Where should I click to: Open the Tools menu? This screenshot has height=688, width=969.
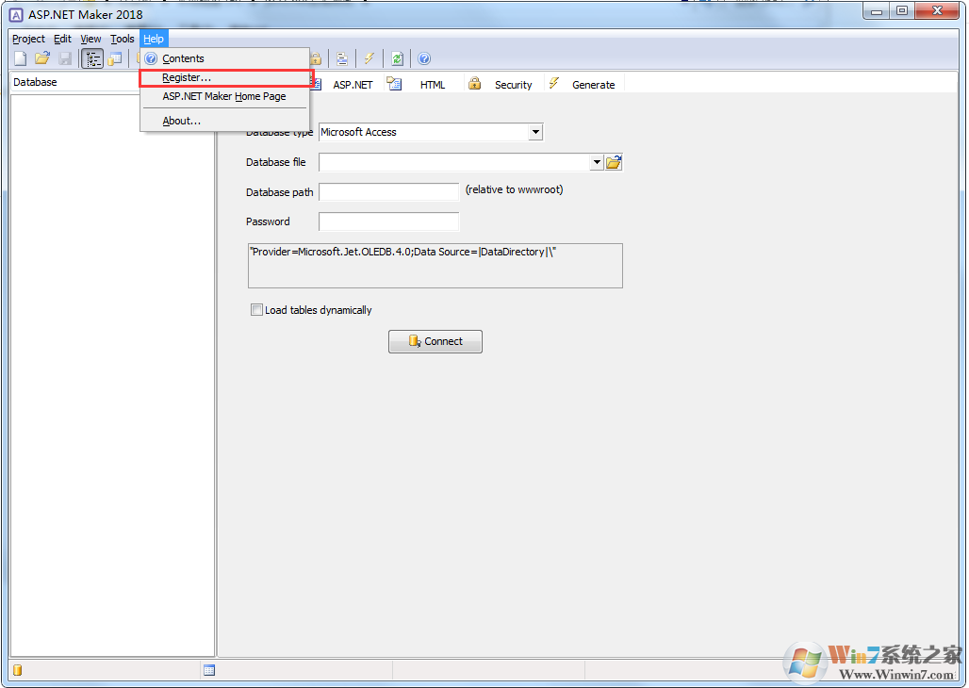122,39
